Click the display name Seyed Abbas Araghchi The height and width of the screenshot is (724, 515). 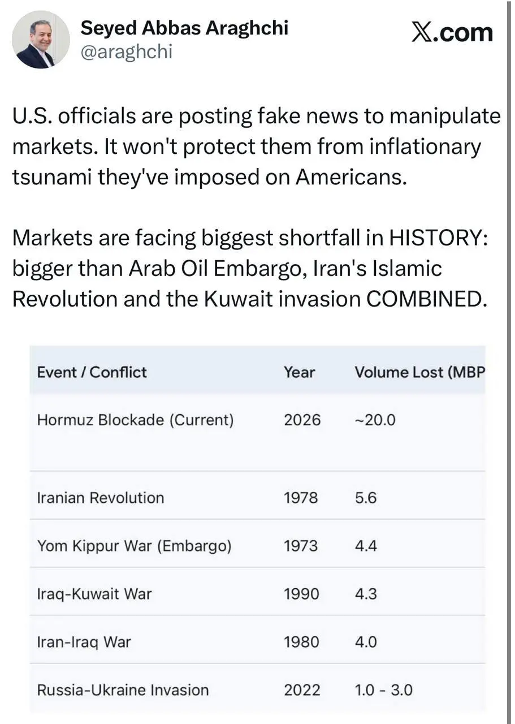click(184, 27)
